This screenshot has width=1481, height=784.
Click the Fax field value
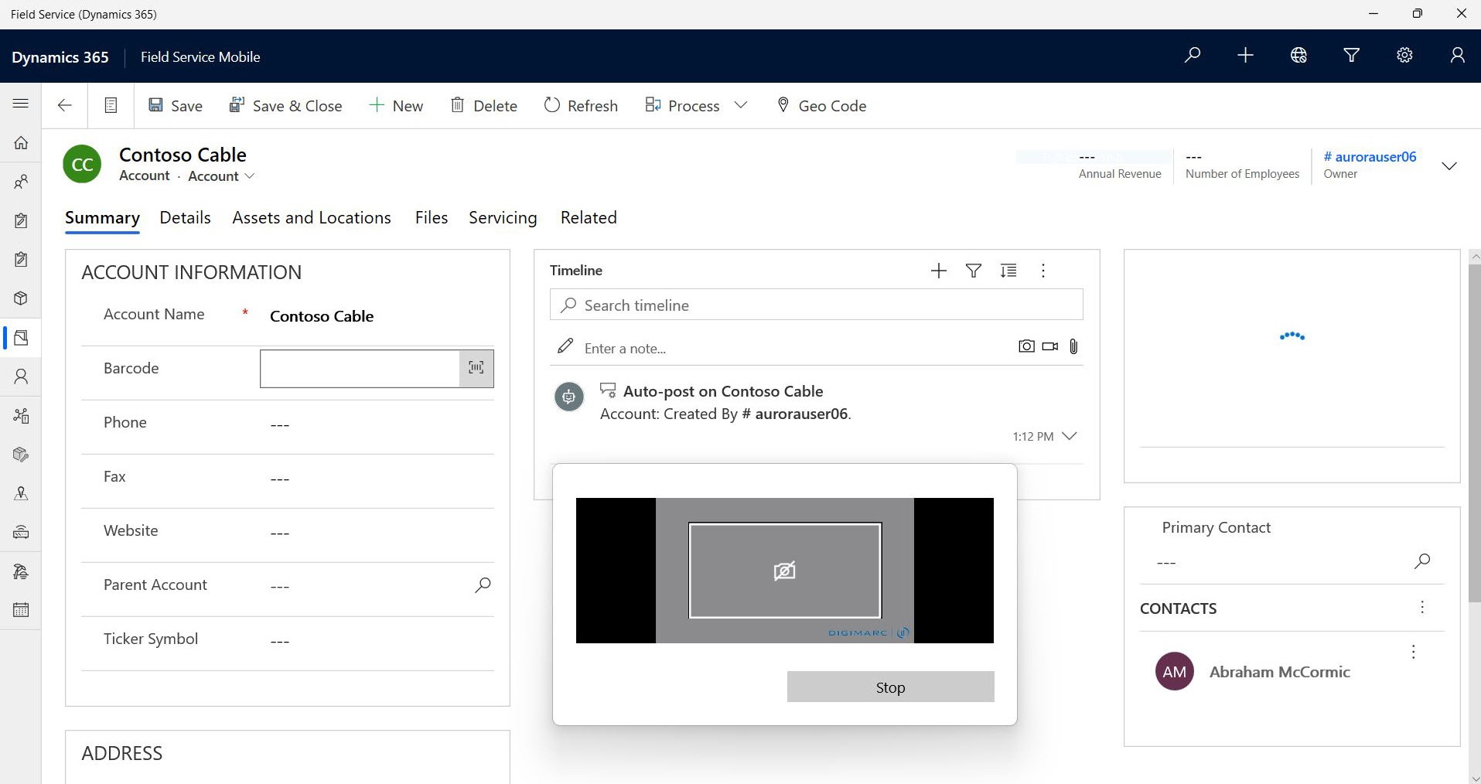[280, 479]
